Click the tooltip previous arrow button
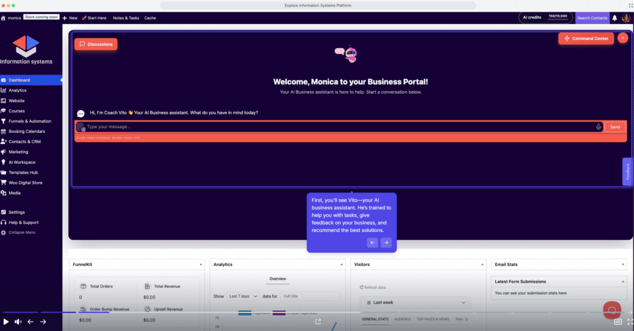The image size is (634, 331). pos(372,243)
